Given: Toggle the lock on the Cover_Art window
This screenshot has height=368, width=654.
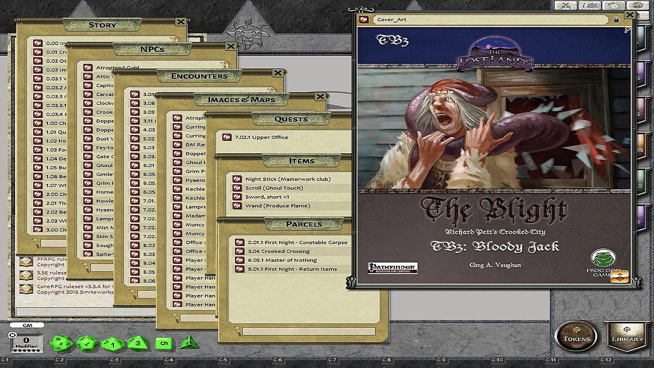Looking at the screenshot, I should point(617,20).
